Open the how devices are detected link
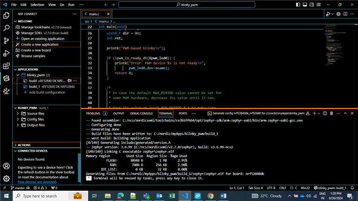Image resolution: width=358 pixels, height=201 pixels. point(37,182)
